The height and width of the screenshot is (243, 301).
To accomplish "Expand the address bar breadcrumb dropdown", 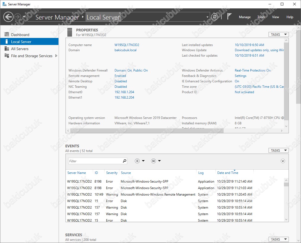I will click(207, 17).
